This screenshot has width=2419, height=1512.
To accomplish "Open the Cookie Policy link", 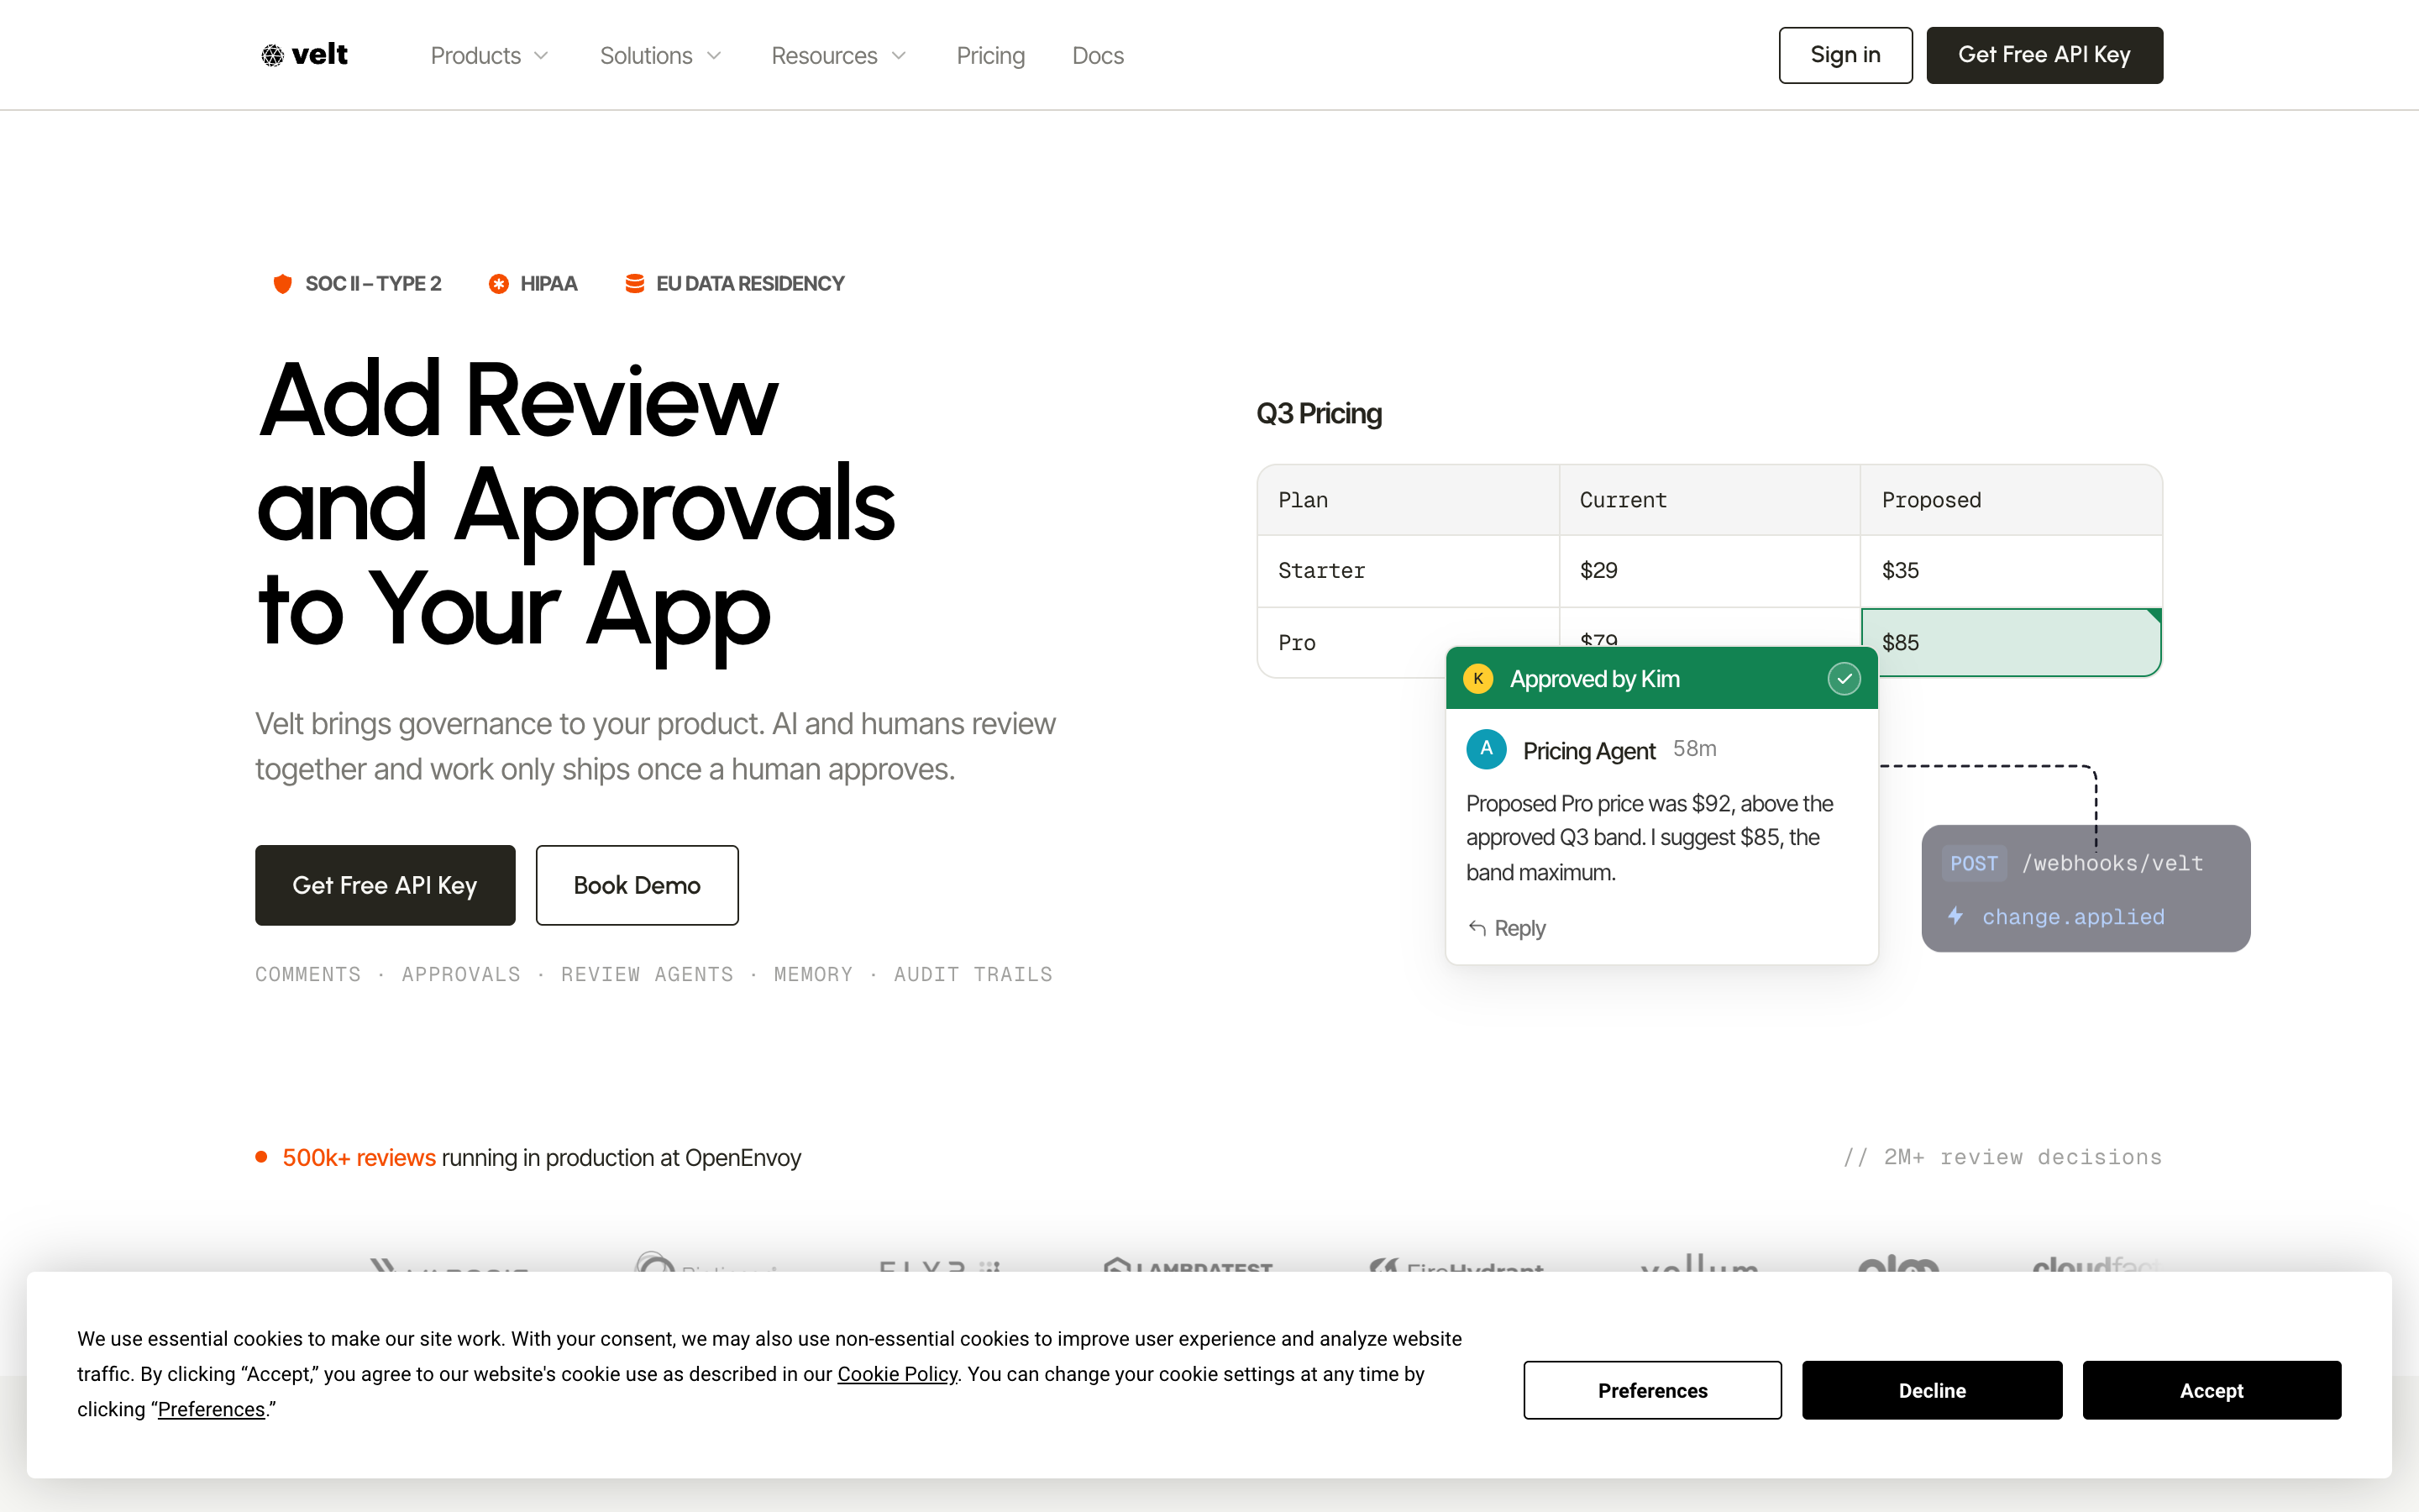I will point(897,1374).
